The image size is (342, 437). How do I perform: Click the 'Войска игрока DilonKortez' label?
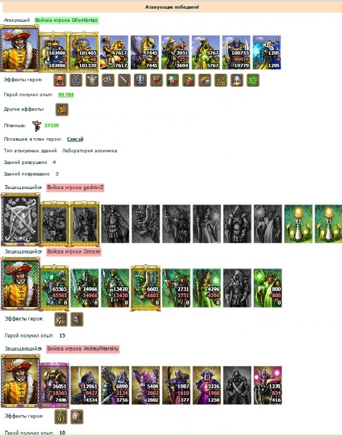tap(67, 20)
